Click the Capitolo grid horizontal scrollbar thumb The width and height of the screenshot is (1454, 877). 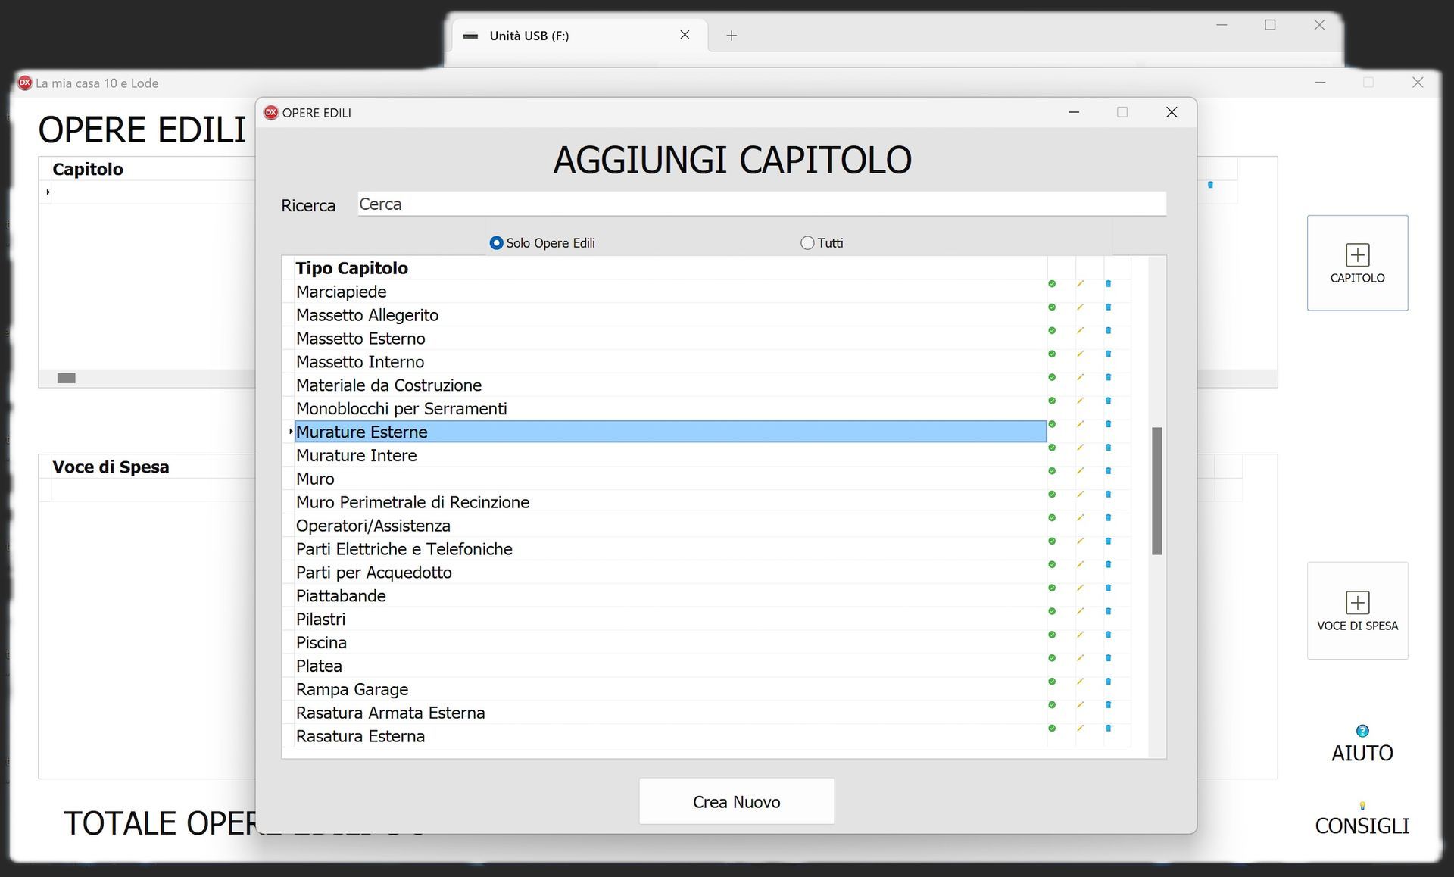tap(67, 378)
